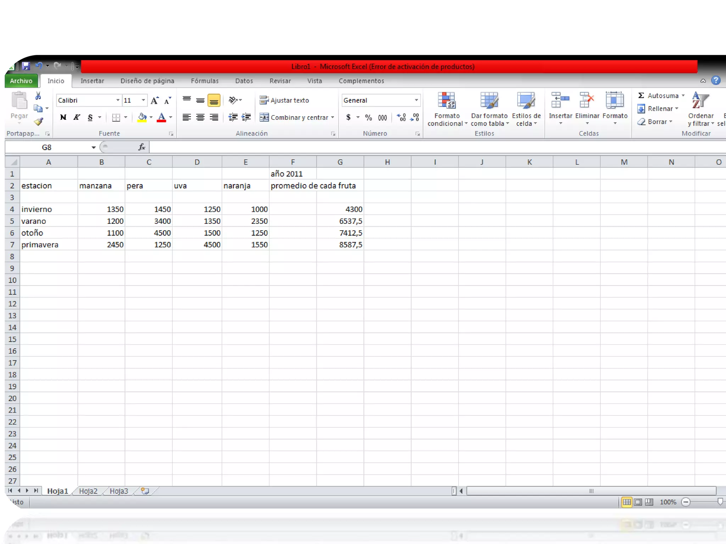Click the Insert function fx icon
Image resolution: width=726 pixels, height=544 pixels.
coord(141,147)
